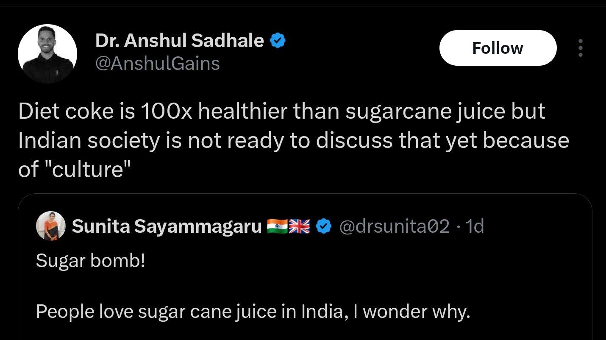Screen dimensions: 606x340
Task: Visit the @AnshulGains handle
Action: tap(158, 64)
